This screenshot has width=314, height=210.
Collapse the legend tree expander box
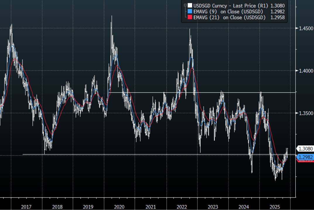point(185,5)
